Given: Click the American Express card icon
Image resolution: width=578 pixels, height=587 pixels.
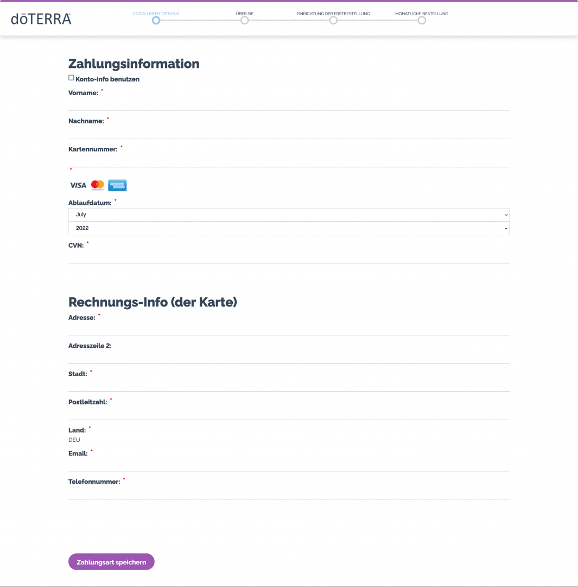Looking at the screenshot, I should coord(117,185).
